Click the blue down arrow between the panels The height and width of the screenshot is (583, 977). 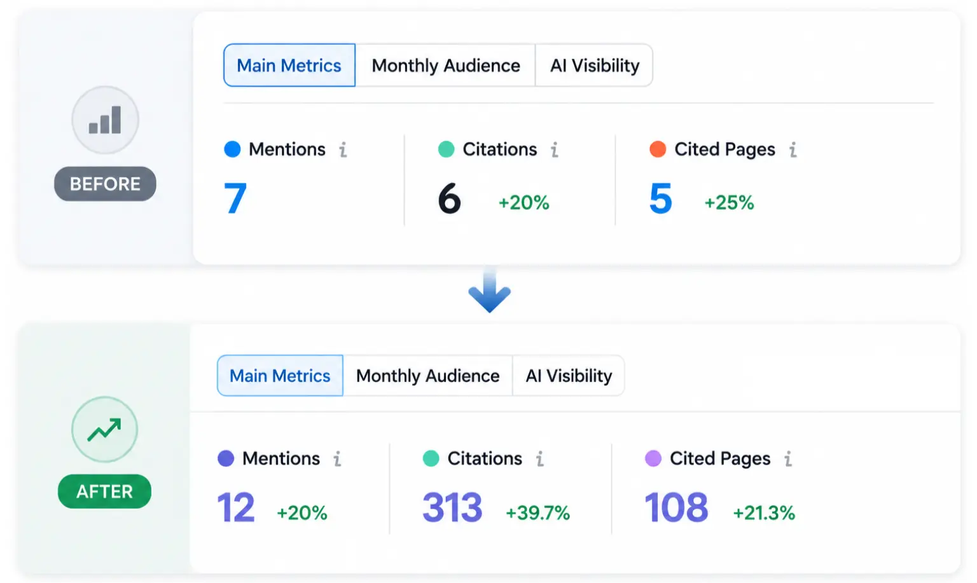pyautogui.click(x=489, y=291)
